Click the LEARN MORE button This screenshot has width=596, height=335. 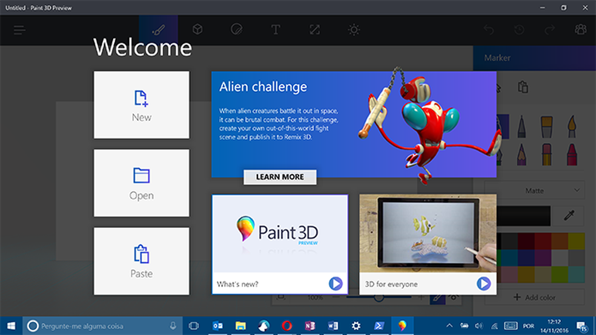click(x=280, y=177)
